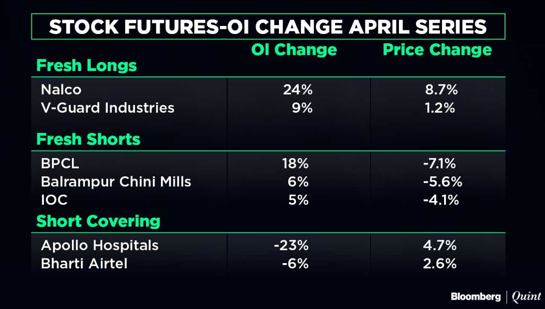Click the Short Covering section heading
This screenshot has height=309, width=545.
pyautogui.click(x=98, y=221)
